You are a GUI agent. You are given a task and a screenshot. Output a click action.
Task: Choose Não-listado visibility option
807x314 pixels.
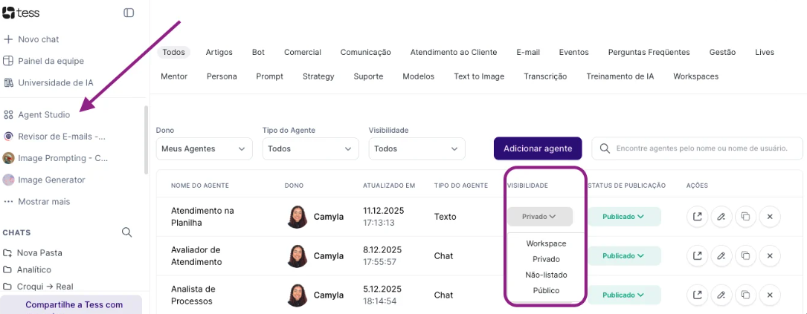pos(546,275)
